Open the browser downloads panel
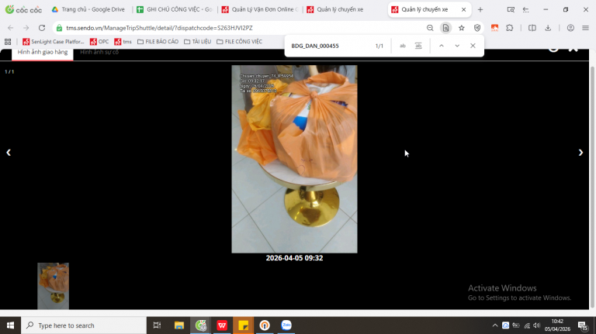The width and height of the screenshot is (596, 334). pyautogui.click(x=548, y=28)
